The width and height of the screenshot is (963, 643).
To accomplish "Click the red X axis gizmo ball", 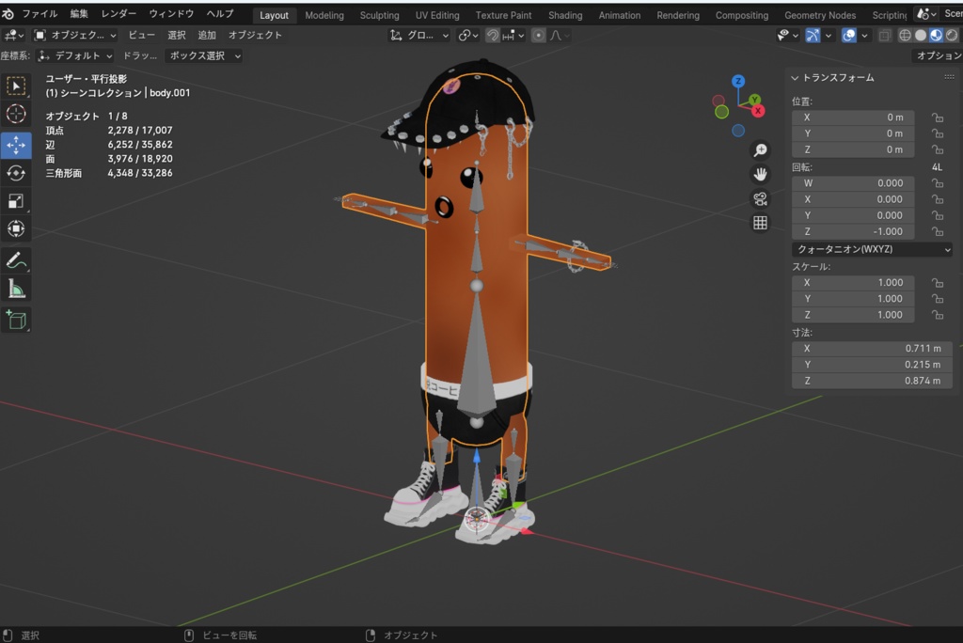I will coord(758,111).
